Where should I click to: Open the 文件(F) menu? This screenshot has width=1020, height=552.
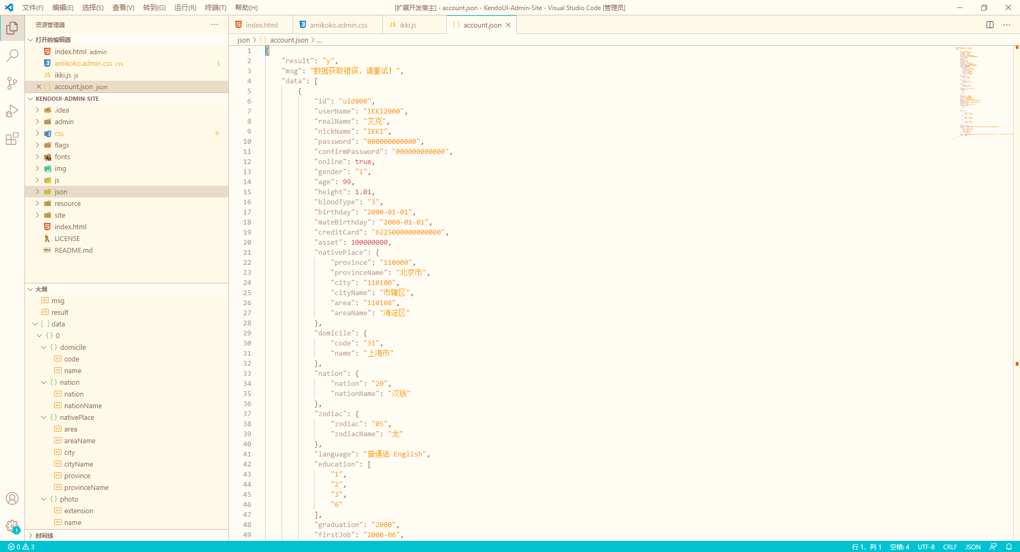tap(33, 7)
